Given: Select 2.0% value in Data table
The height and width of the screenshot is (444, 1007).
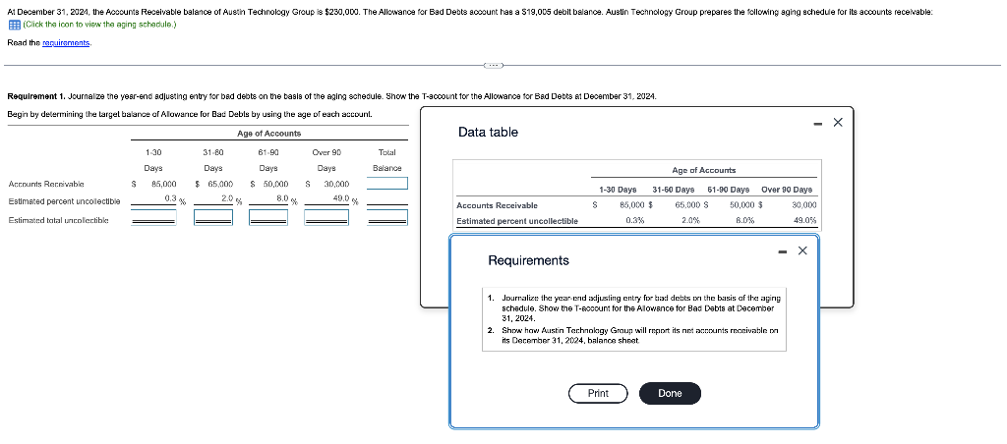Looking at the screenshot, I should 690,221.
